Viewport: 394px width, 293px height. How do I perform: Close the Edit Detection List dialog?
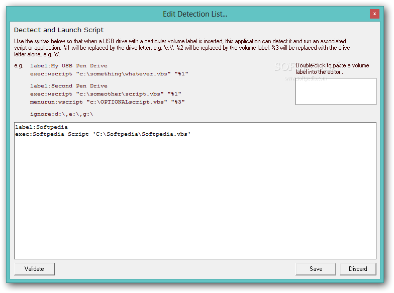click(x=374, y=14)
